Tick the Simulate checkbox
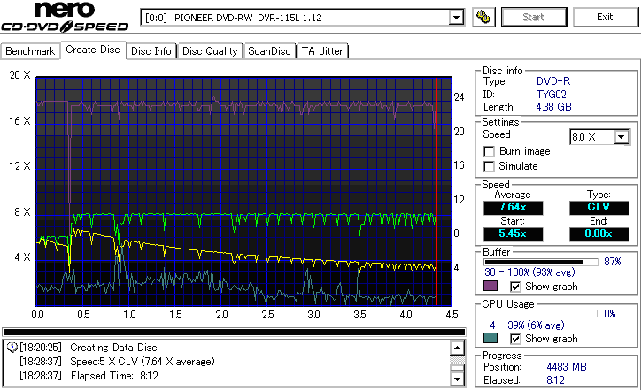Viewport: 641px width, 390px height. pyautogui.click(x=489, y=166)
